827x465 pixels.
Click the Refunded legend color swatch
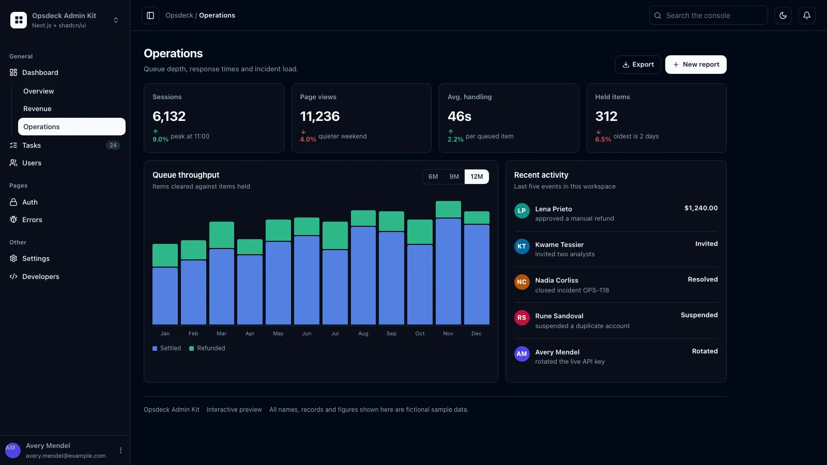[191, 348]
